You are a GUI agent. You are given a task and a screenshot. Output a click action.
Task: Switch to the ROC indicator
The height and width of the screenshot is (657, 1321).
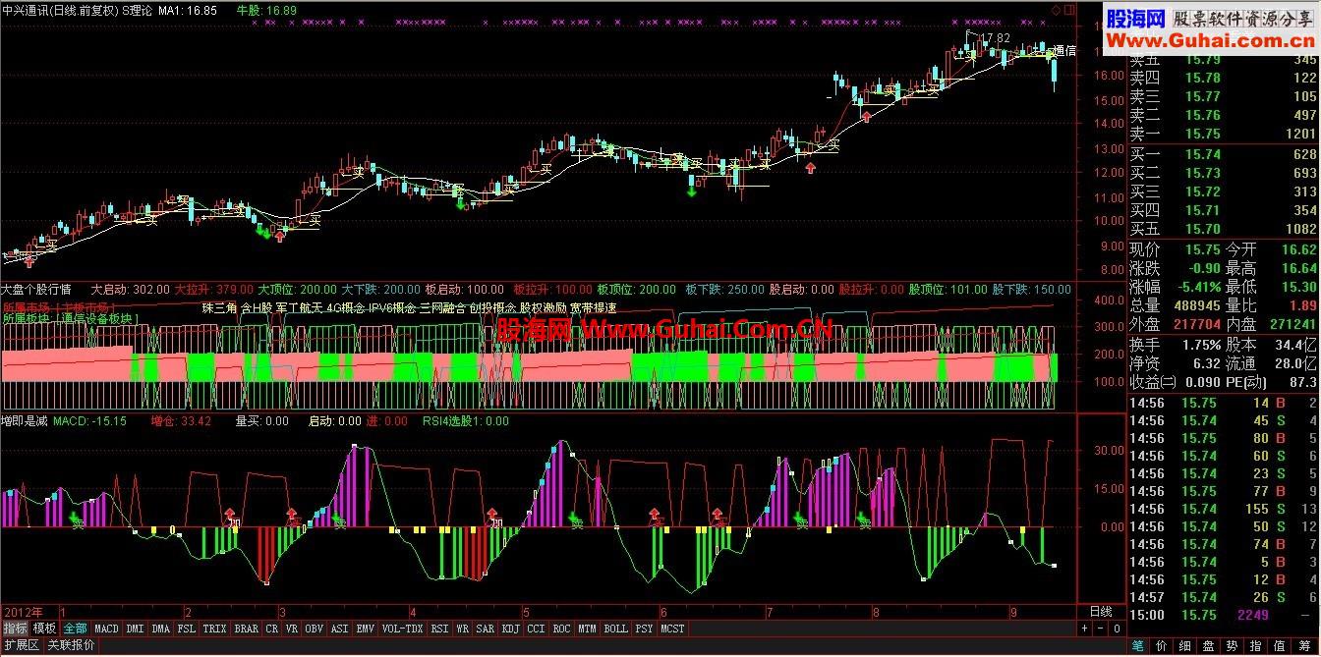point(562,629)
